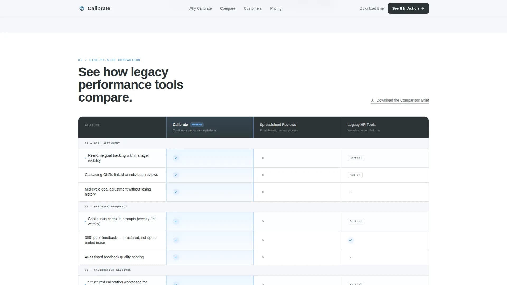Click Spreadsheet Reviews X for Real-time goal tracking
Image resolution: width=507 pixels, height=285 pixels.
[263, 158]
